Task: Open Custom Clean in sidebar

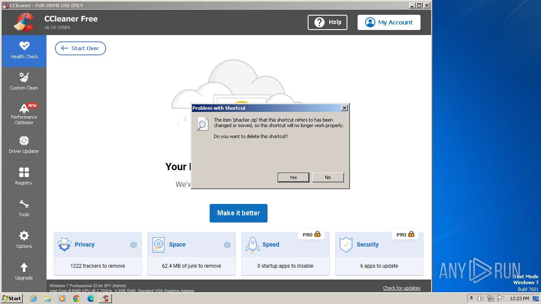Action: (24, 82)
